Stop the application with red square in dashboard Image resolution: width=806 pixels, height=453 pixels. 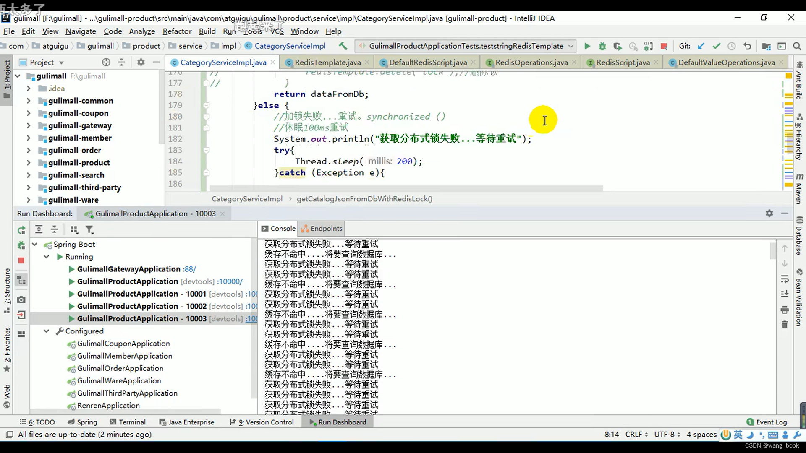click(x=21, y=260)
